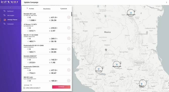Select the Postermedia-DC-001-01-CDMX site title
This screenshot has width=169, height=92.
[x=34, y=46]
